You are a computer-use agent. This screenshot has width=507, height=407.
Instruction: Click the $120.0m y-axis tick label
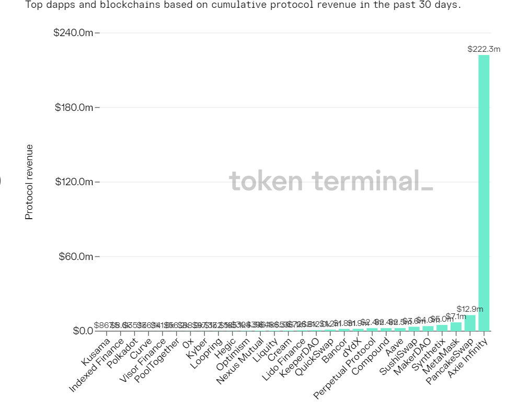[x=73, y=182]
